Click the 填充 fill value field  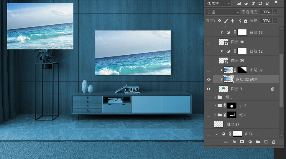pyautogui.click(x=266, y=21)
